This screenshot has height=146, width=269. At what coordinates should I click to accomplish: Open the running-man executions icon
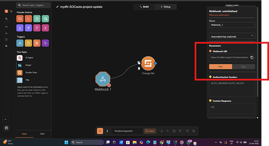point(107,131)
